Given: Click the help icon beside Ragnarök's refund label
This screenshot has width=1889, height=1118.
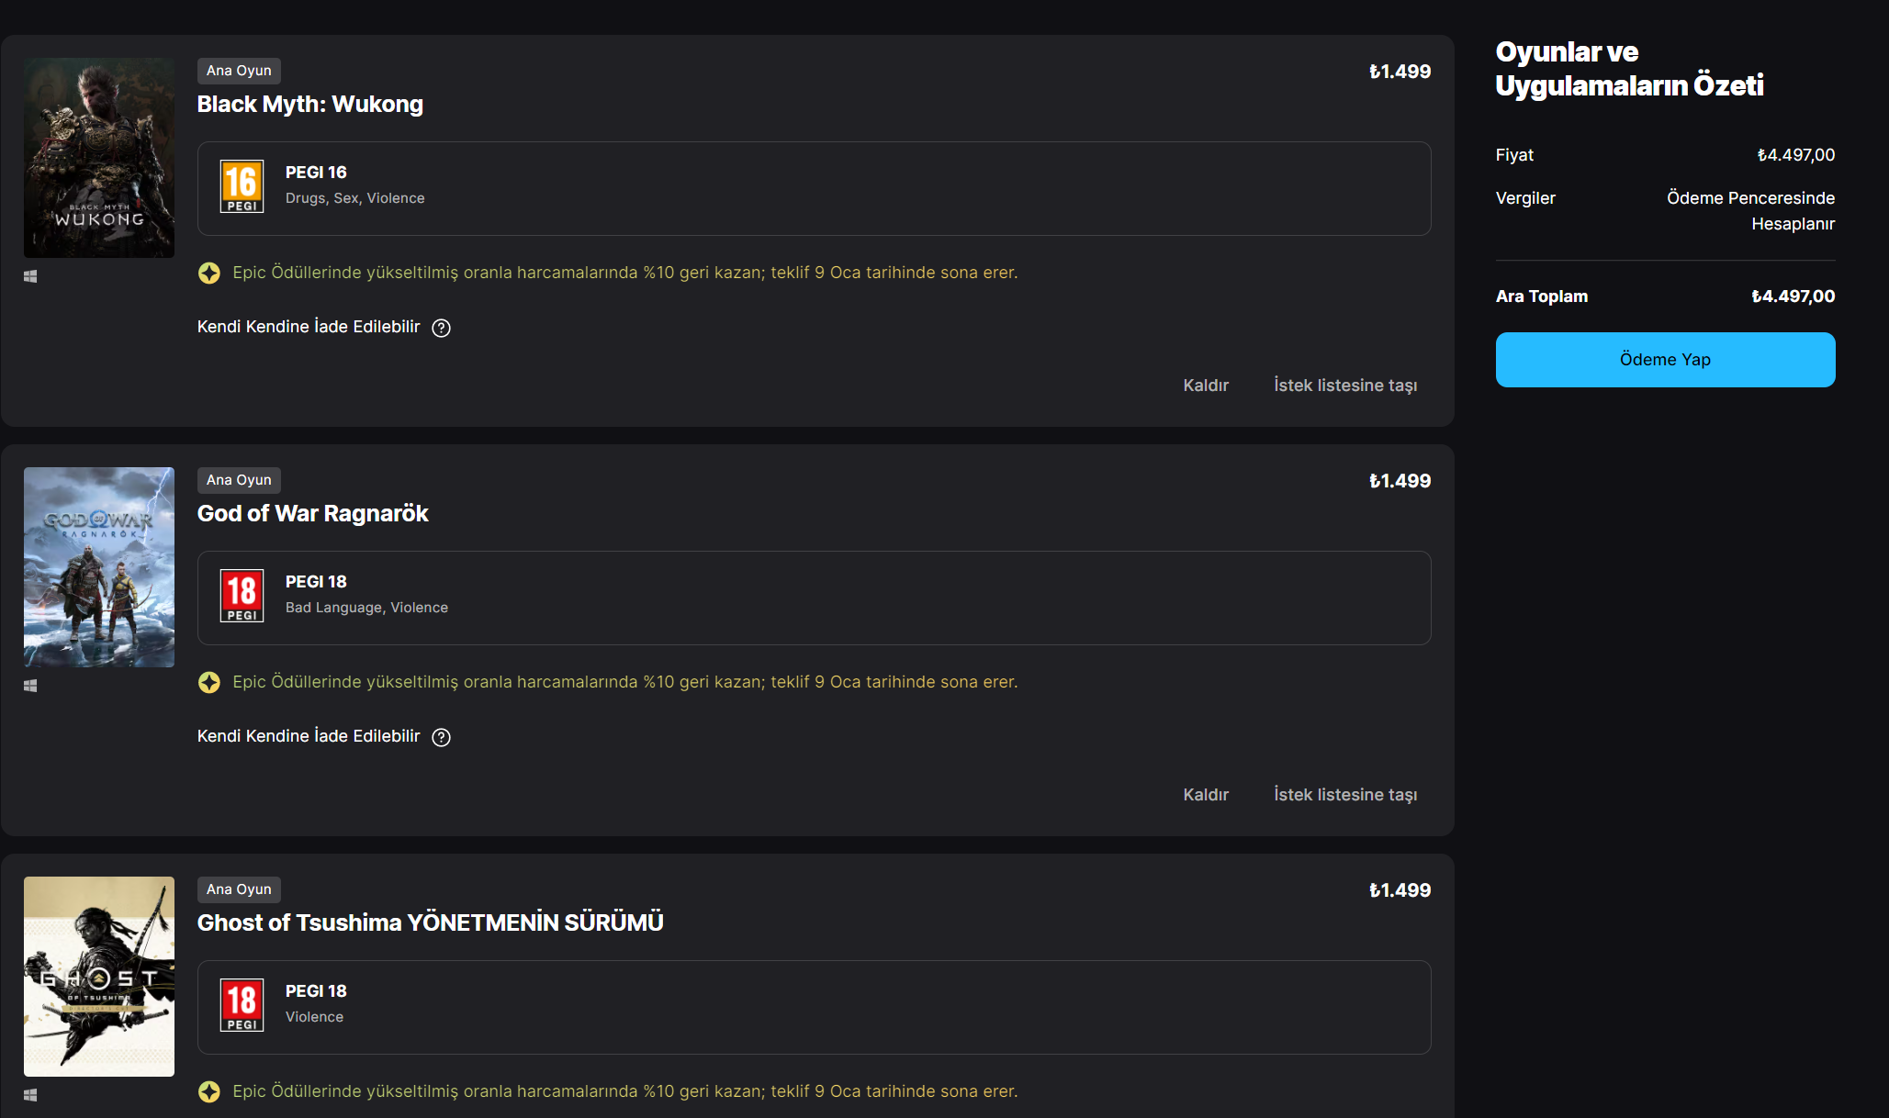Looking at the screenshot, I should coord(442,737).
